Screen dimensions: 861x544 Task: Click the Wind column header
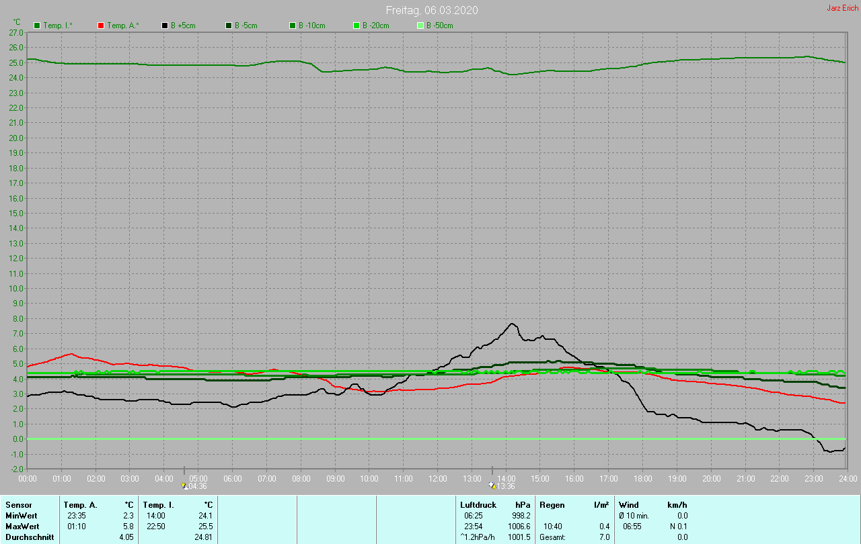(629, 504)
